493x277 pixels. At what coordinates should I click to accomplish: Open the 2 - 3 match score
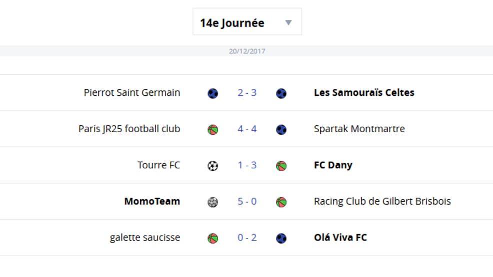coord(247,92)
